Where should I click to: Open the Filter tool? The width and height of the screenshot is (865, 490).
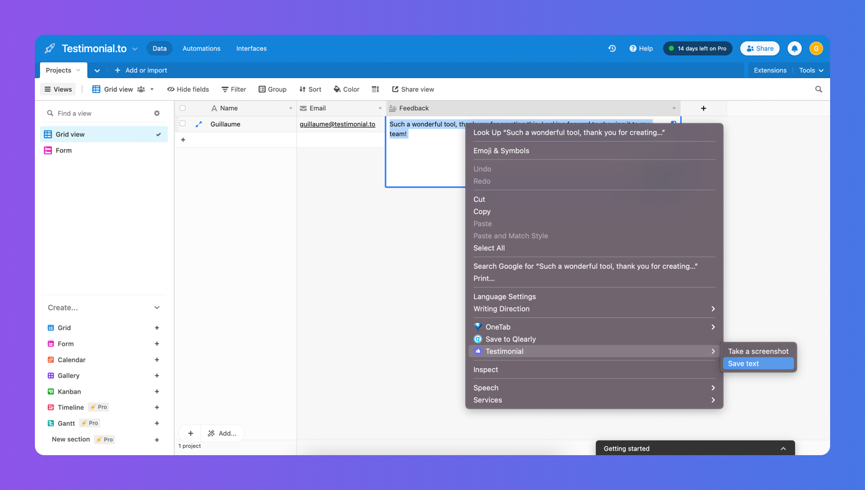(234, 89)
